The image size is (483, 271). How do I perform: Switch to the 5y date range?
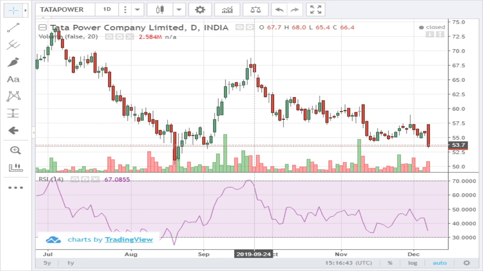click(x=47, y=263)
